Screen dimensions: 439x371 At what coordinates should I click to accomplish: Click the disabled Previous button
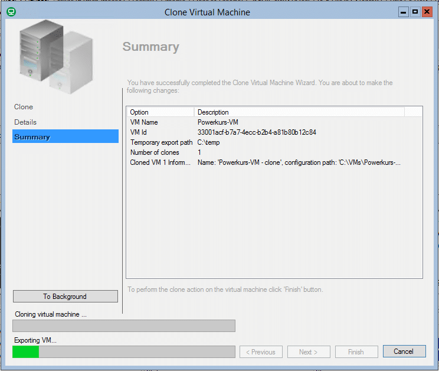point(261,352)
